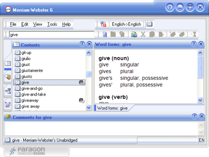Click the Comments speech bubble icon

point(8,117)
